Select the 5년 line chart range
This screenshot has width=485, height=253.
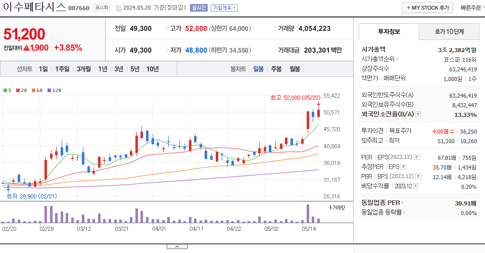point(135,69)
